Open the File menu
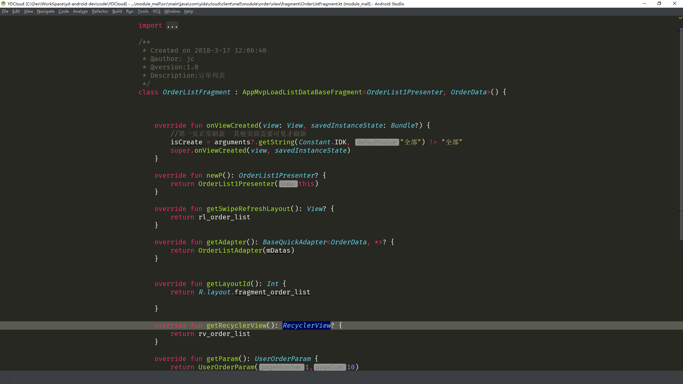Image resolution: width=683 pixels, height=384 pixels. pos(5,11)
